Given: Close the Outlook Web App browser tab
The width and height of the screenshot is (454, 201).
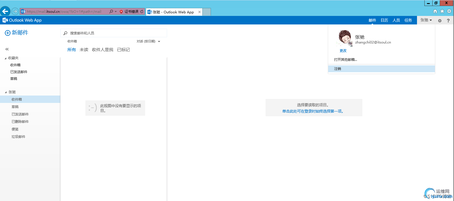Looking at the screenshot, I should pos(200,12).
